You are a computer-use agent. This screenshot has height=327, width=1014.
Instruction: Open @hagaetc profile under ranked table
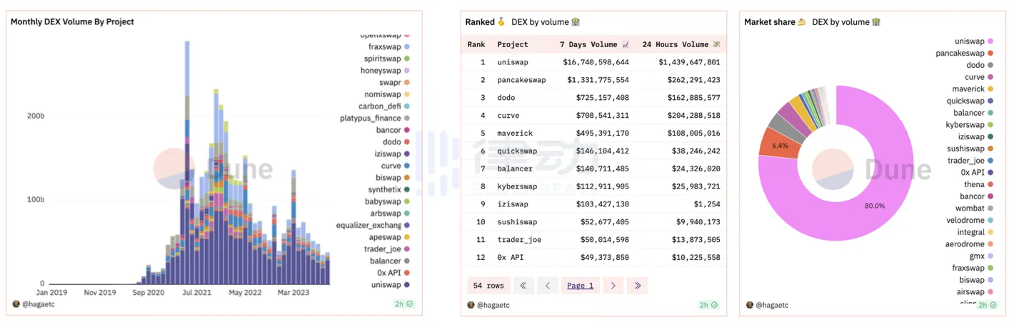click(x=492, y=305)
